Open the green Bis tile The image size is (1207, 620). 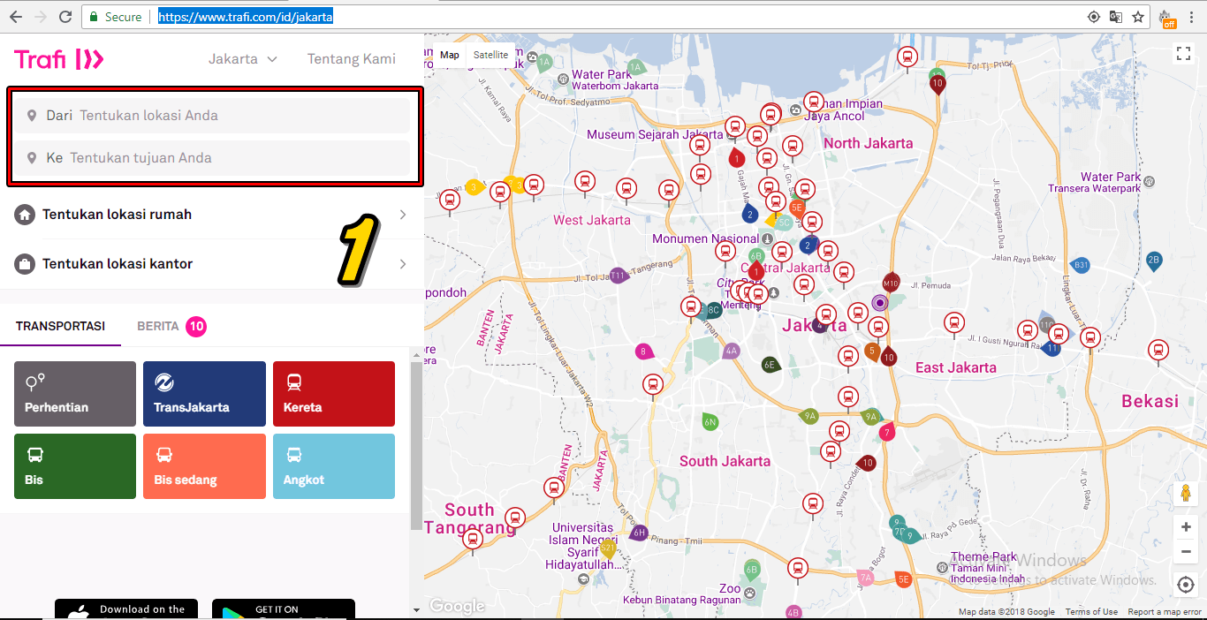click(75, 466)
